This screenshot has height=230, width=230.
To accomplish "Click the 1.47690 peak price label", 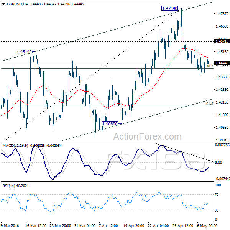I will point(170,8).
